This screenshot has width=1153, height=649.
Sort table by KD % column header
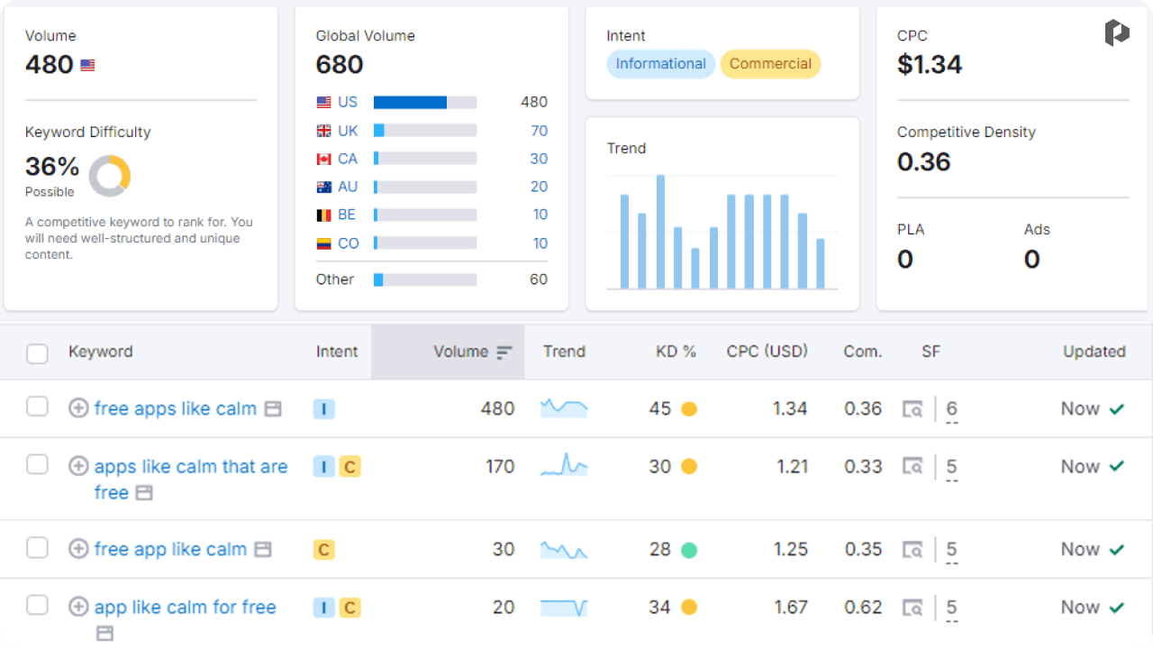point(676,352)
